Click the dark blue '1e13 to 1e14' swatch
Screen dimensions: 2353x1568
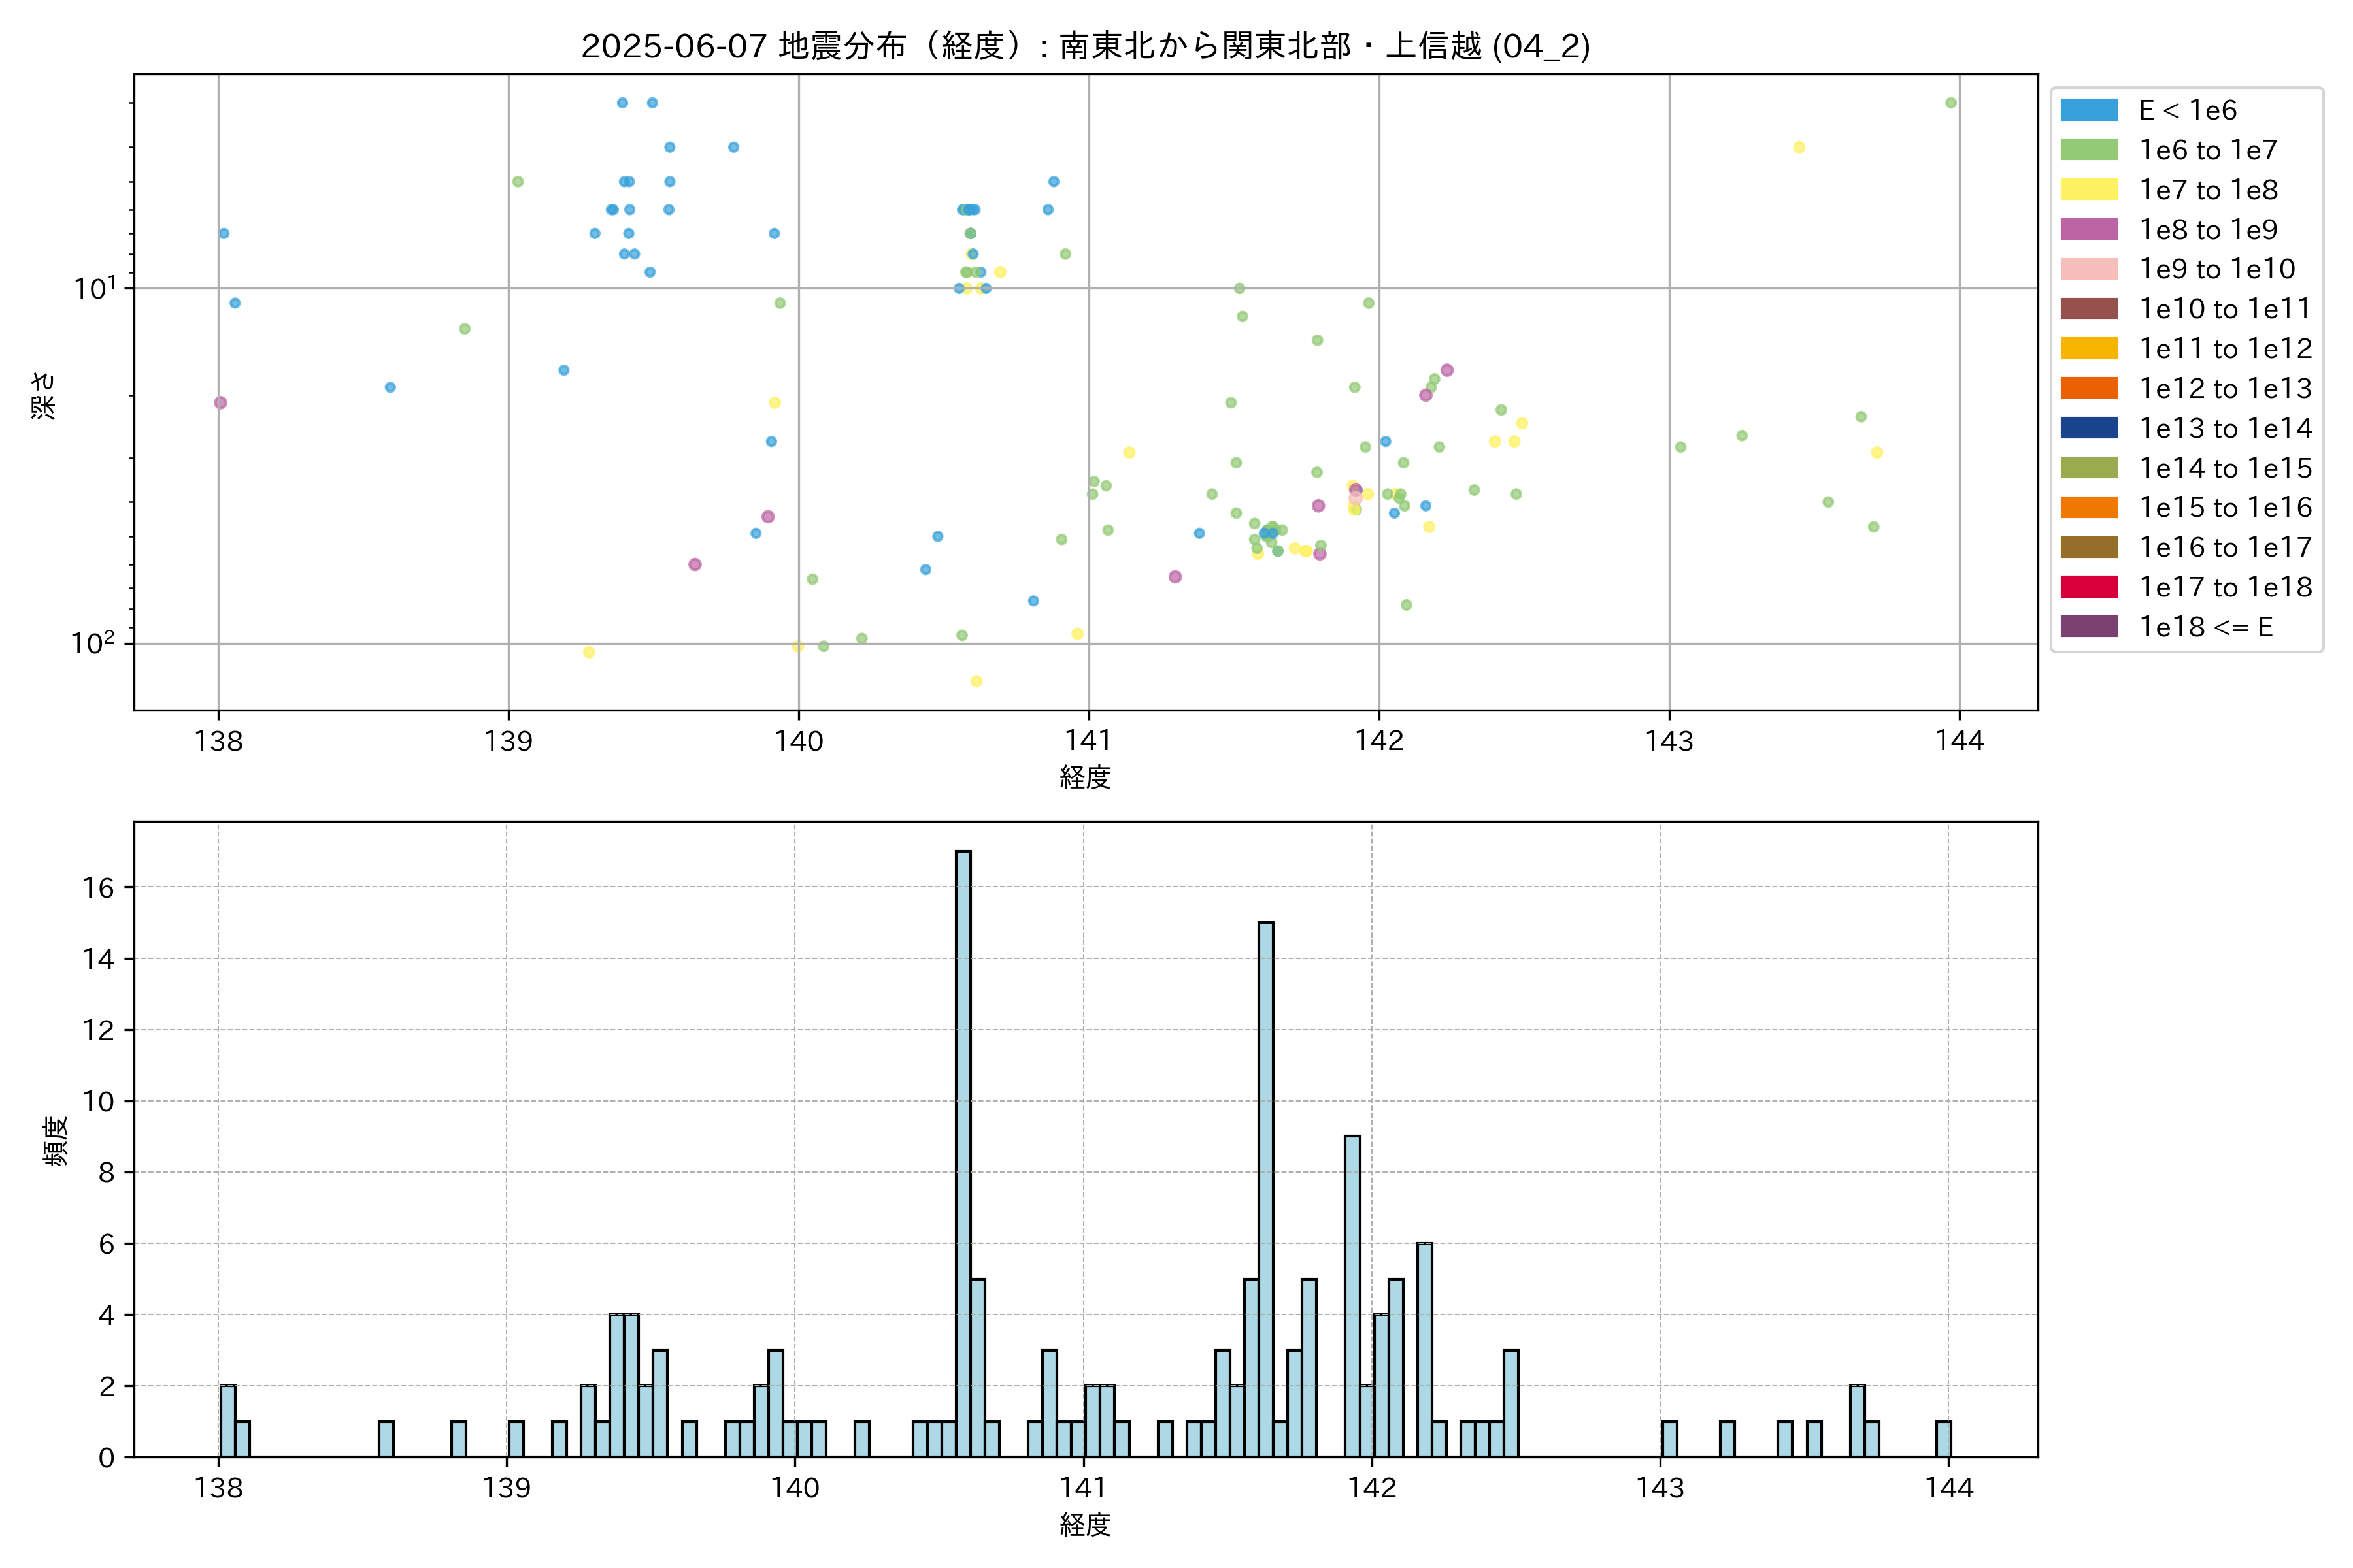pos(2088,428)
